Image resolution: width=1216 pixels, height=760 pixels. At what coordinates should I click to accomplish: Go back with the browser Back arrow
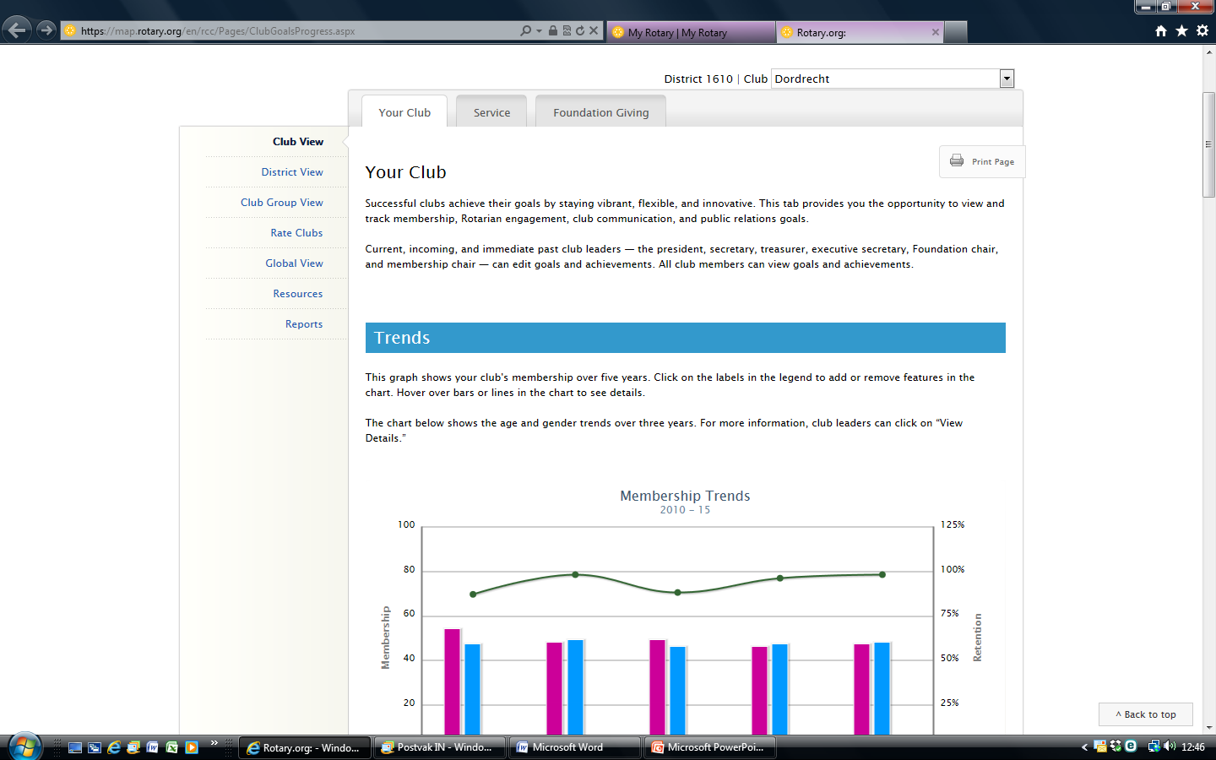pos(17,30)
